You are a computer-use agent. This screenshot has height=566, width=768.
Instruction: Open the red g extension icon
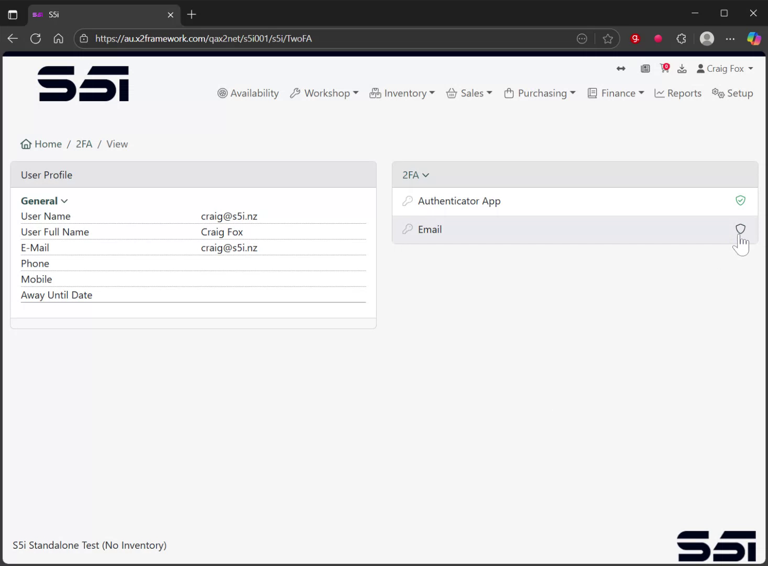635,38
